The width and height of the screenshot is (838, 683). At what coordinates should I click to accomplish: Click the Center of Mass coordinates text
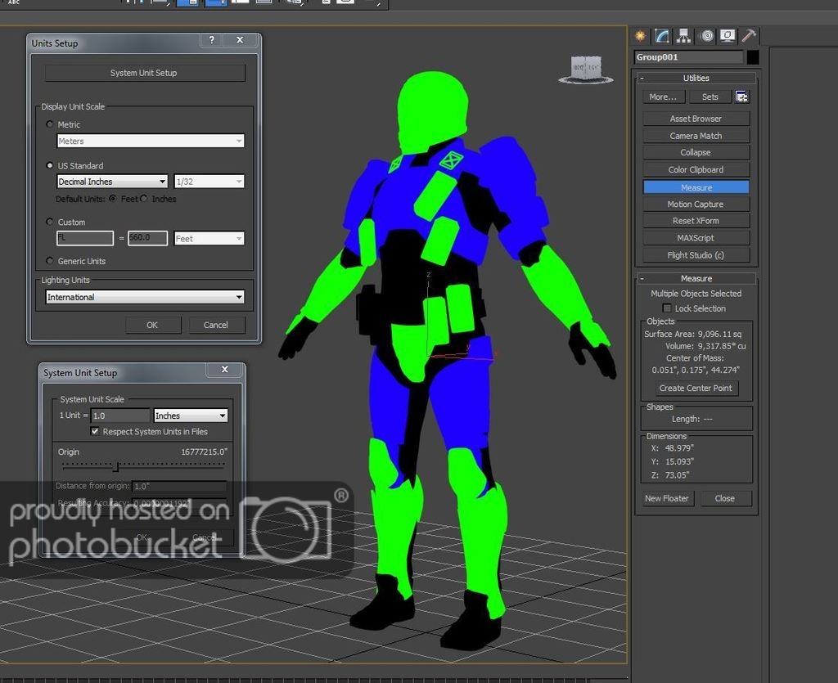(x=696, y=370)
